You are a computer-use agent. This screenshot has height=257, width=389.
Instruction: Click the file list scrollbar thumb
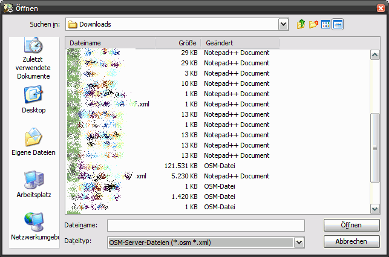point(375,148)
